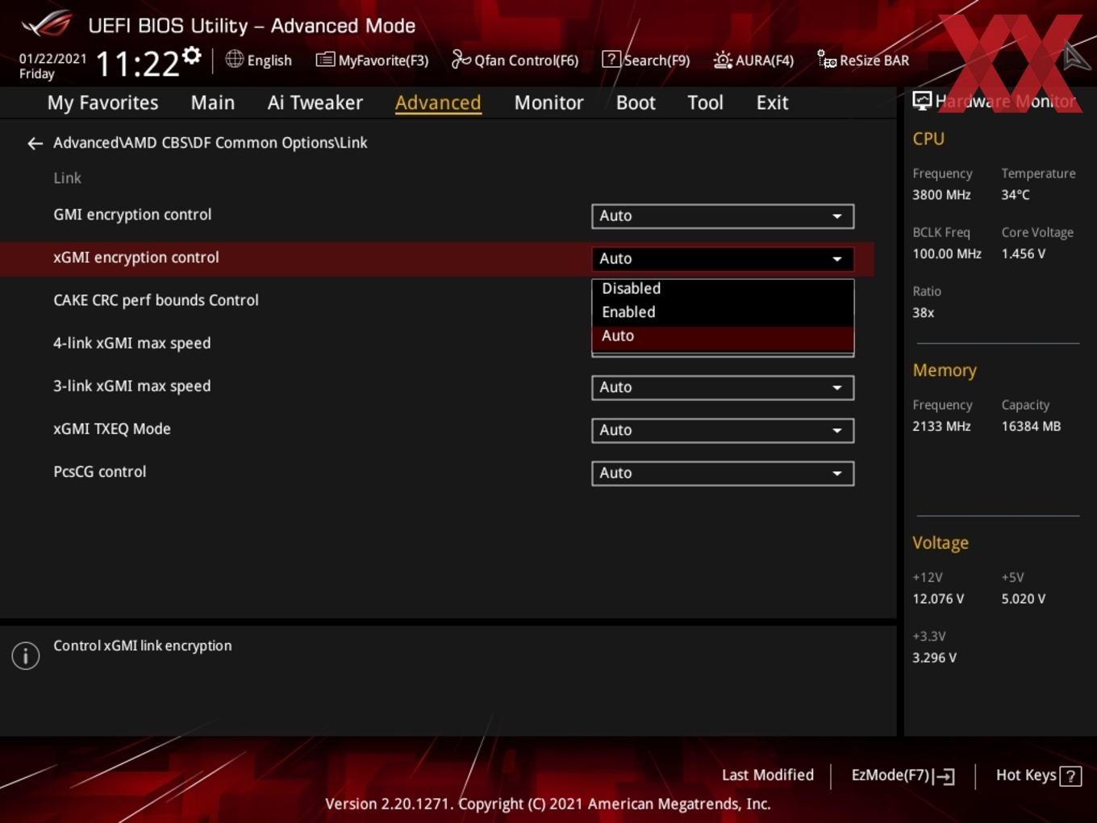The image size is (1097, 823).
Task: Select the Advanced tab
Action: tap(438, 103)
